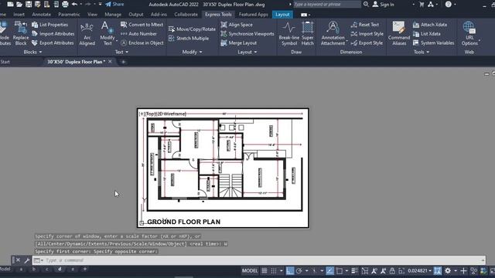
Task: Open System Variables editor
Action: tap(433, 43)
